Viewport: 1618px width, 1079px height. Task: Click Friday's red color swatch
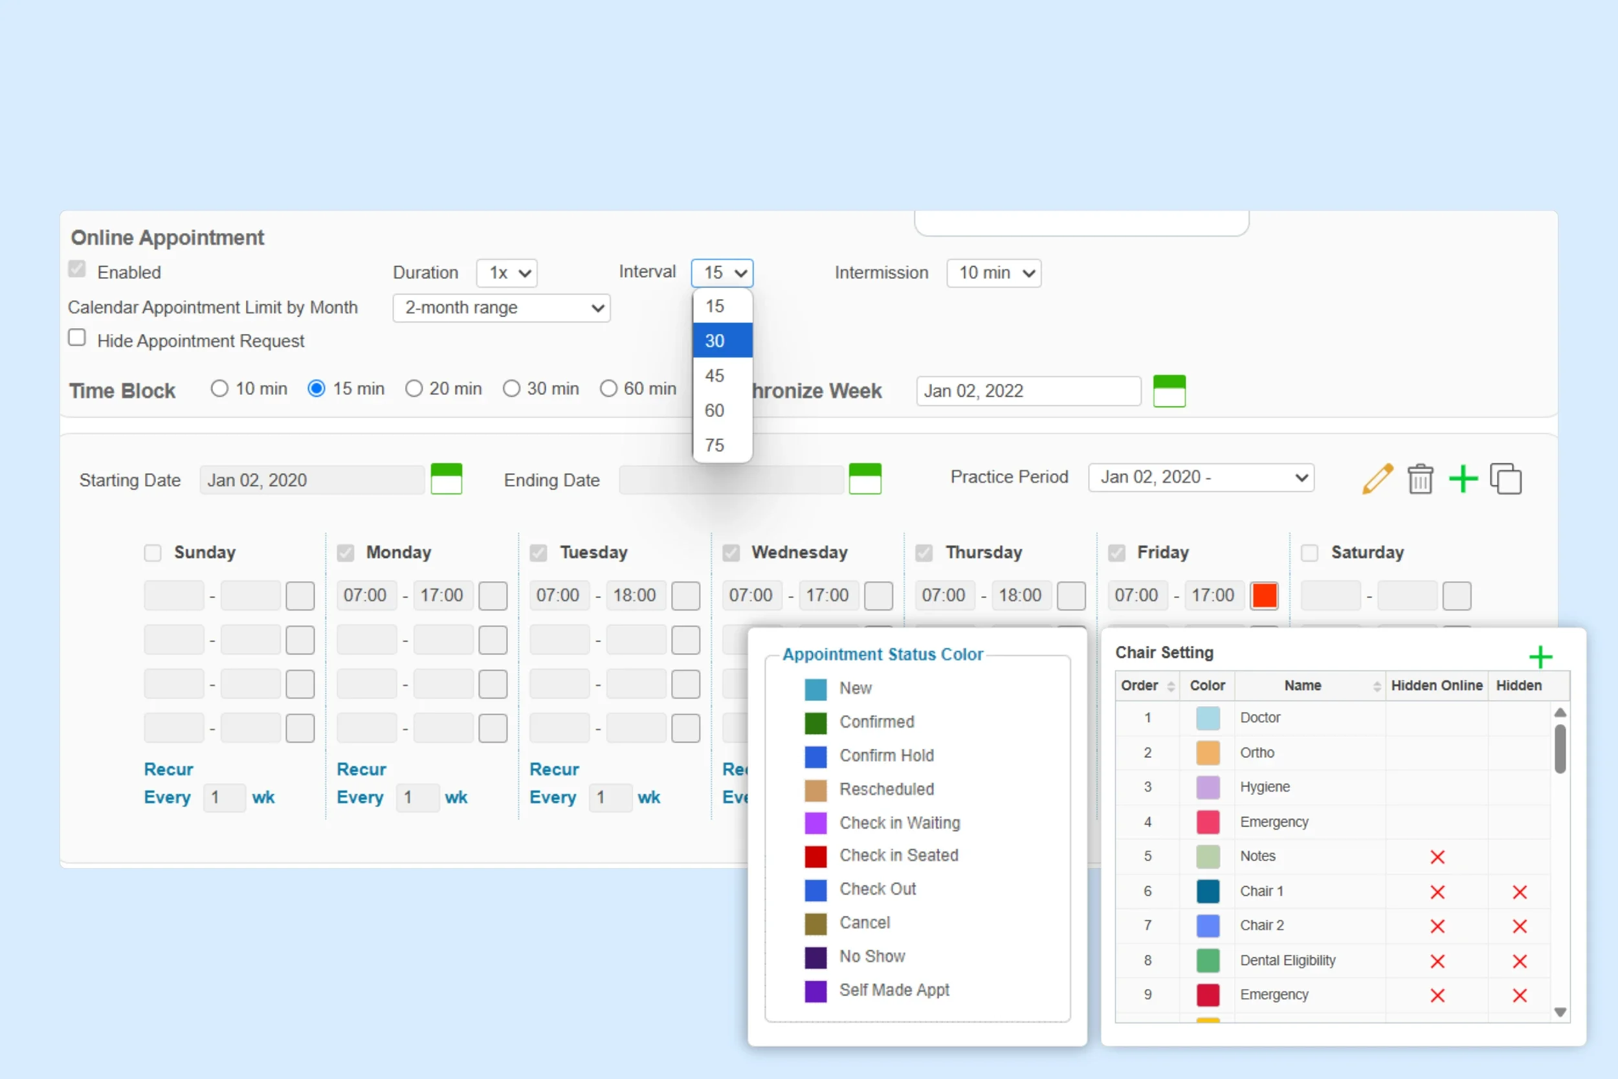tap(1264, 596)
